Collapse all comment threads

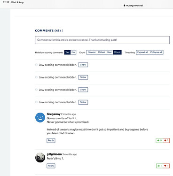pos(156,52)
